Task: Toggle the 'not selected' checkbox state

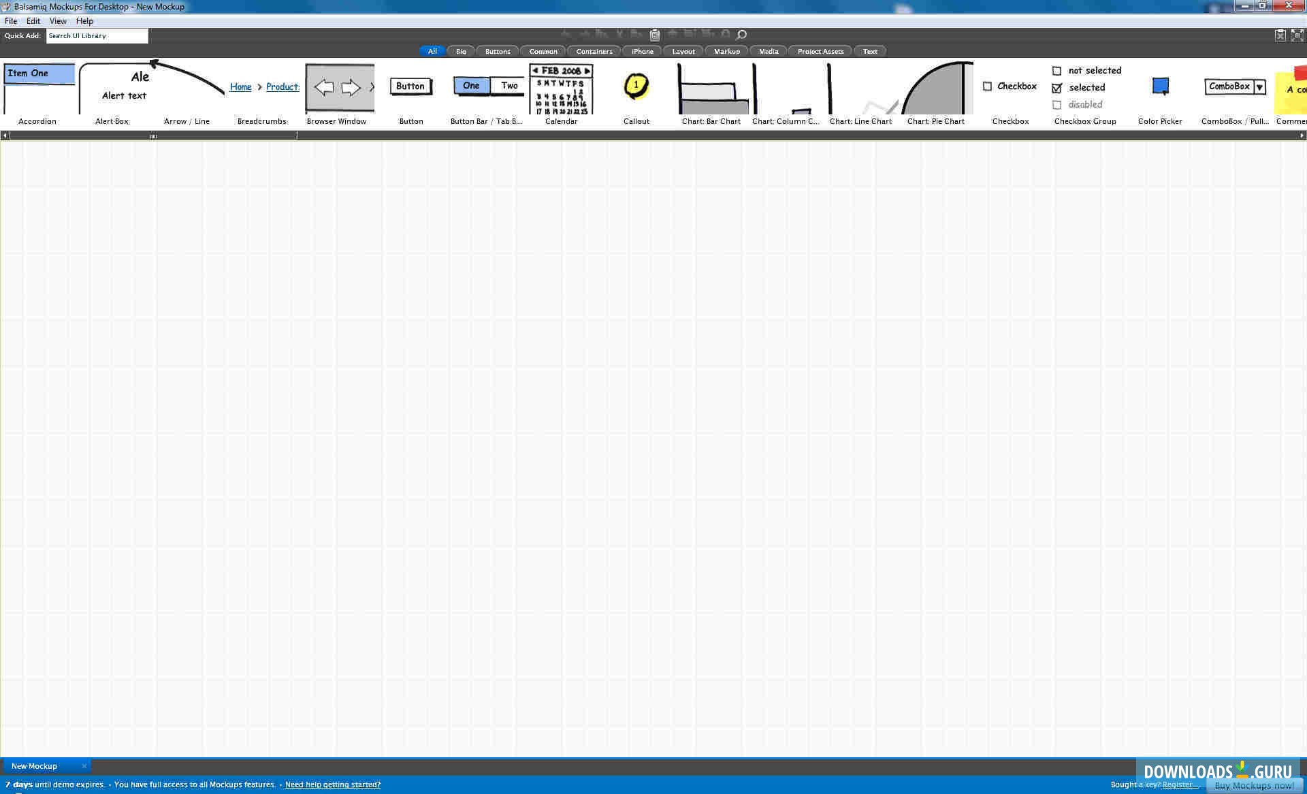Action: point(1056,70)
